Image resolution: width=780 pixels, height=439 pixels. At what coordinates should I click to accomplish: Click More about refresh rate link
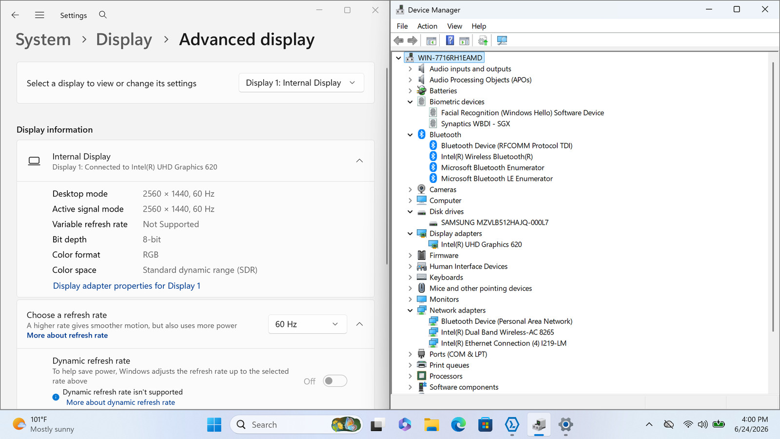click(67, 336)
